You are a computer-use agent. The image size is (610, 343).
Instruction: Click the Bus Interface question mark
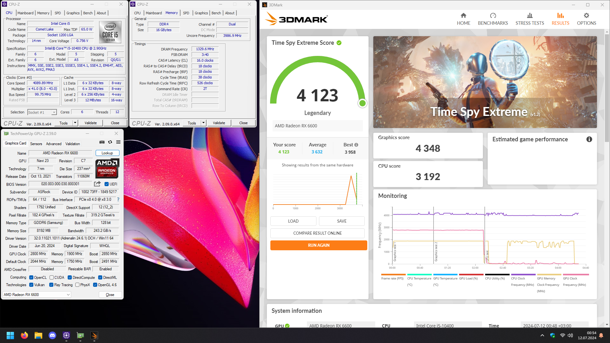point(118,199)
